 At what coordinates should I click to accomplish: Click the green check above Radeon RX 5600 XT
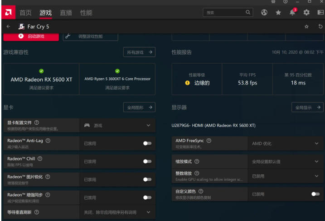(41, 71)
